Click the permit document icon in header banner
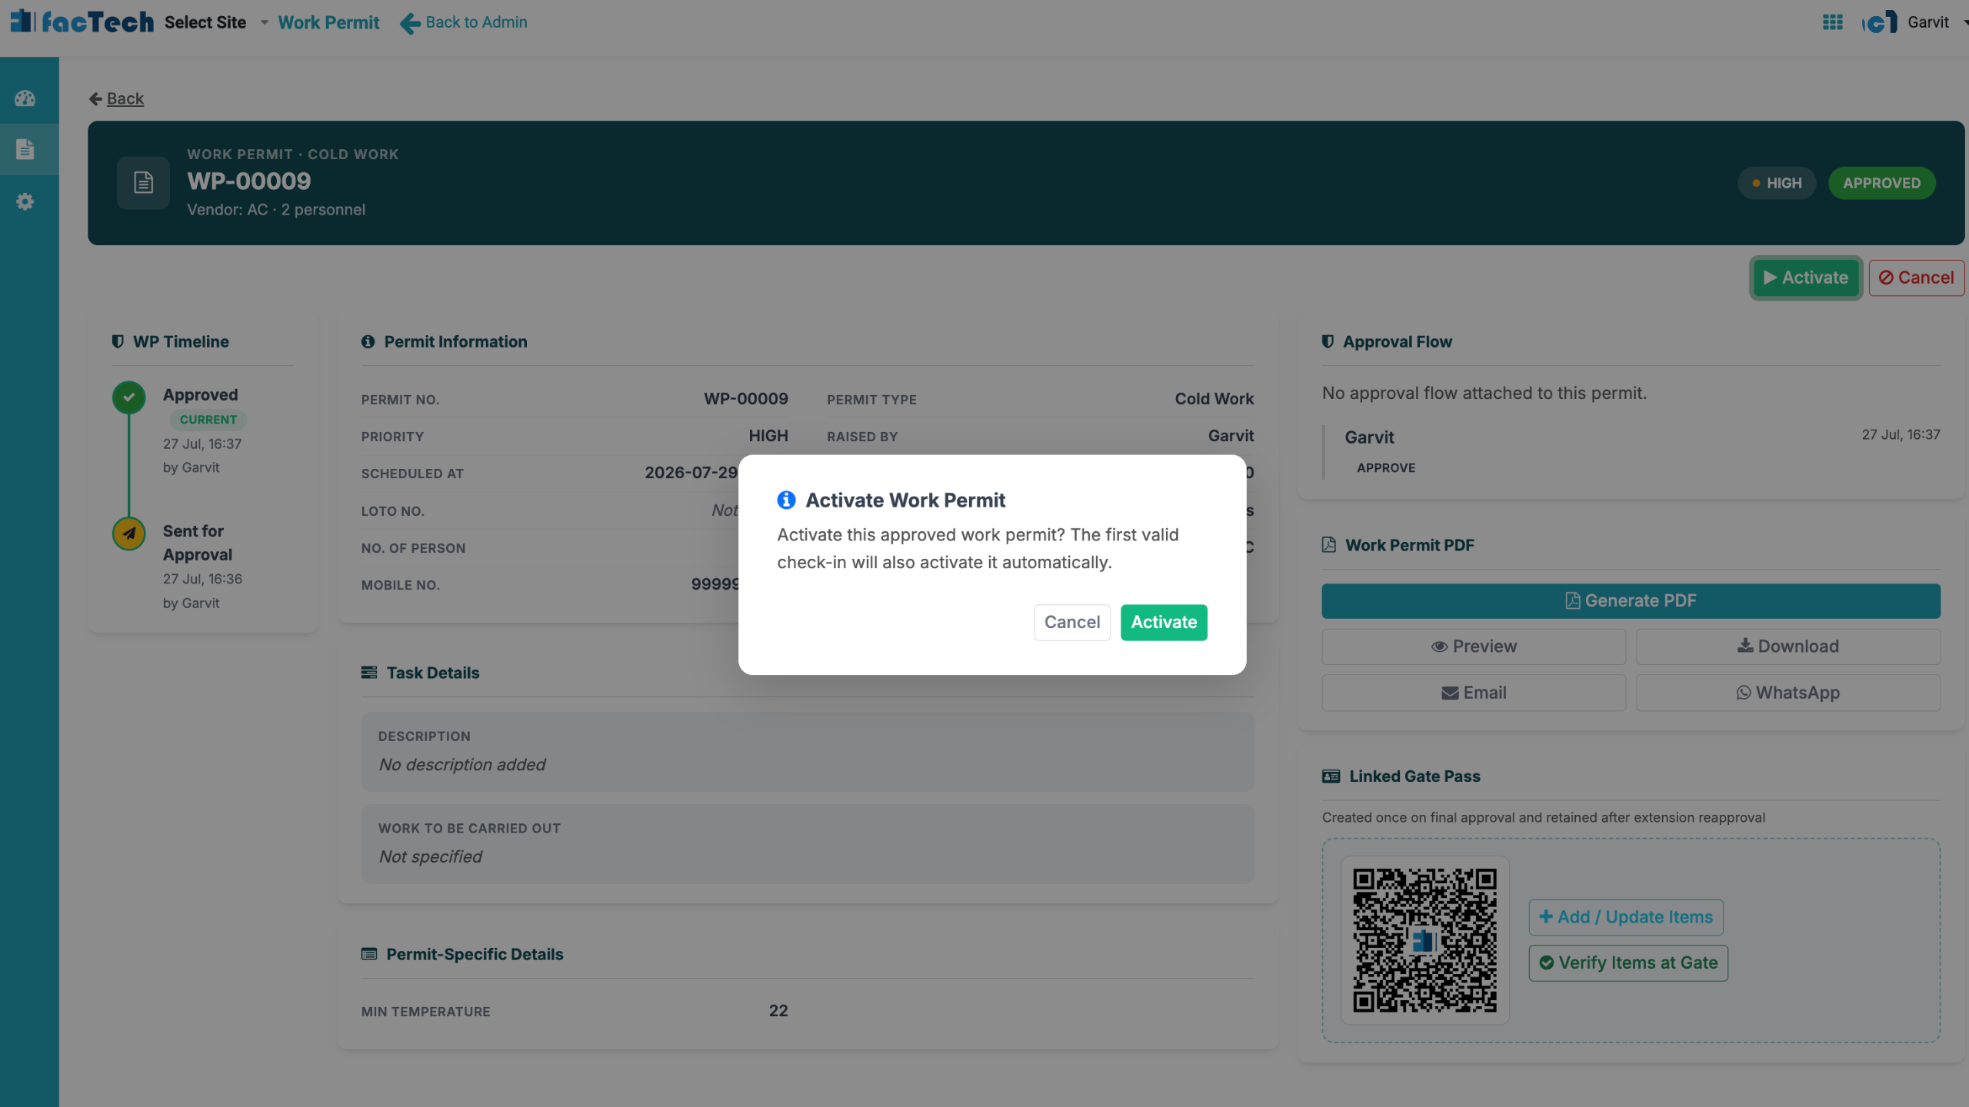Image resolution: width=1969 pixels, height=1107 pixels. 143,183
